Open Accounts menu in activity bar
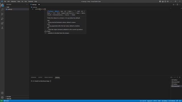The width and height of the screenshot is (182, 102). click(2, 93)
